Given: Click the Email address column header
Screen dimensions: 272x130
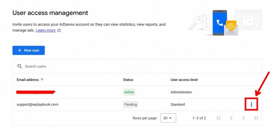Looking at the screenshot, I should [x=28, y=80].
